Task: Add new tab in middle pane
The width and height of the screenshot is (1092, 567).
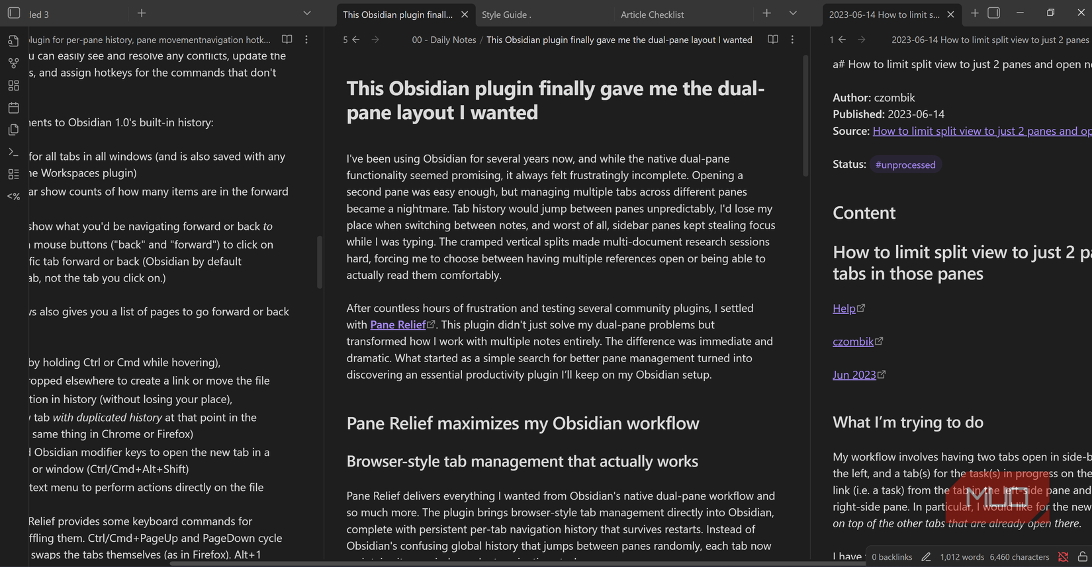Action: click(x=767, y=13)
